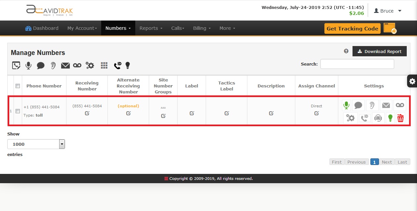
Task: Click the envelope icon in Manage Numbers toolbar
Action: coord(65,66)
